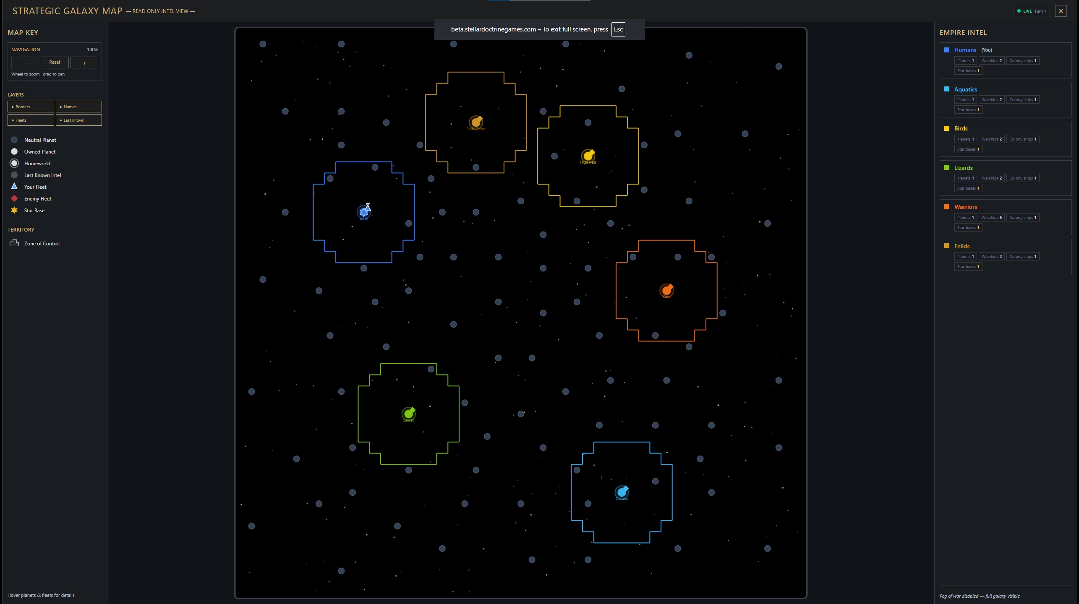Select the High Nest homeworld planet
The width and height of the screenshot is (1079, 604).
coord(588,156)
